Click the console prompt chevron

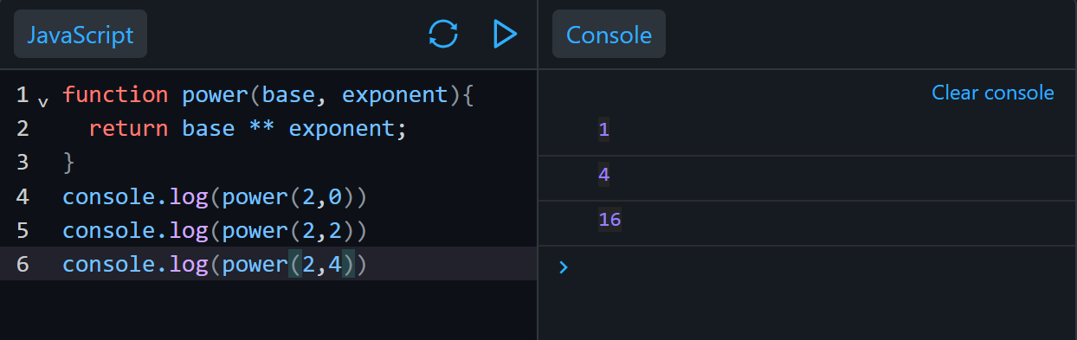click(x=564, y=267)
